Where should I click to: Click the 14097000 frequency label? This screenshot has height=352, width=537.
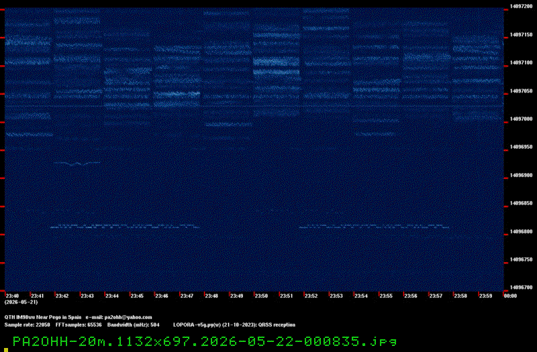521,119
